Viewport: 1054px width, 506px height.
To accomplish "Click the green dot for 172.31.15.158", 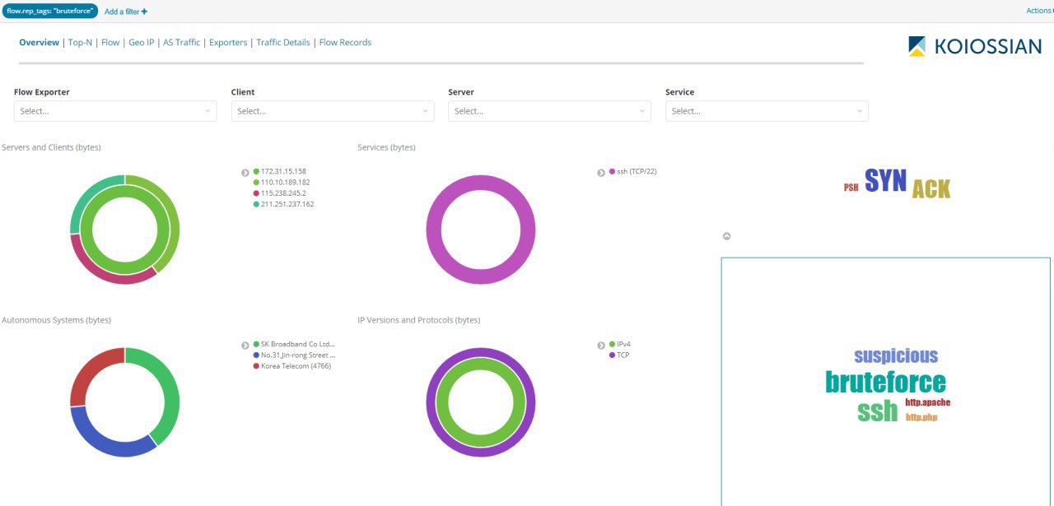I will pos(256,171).
